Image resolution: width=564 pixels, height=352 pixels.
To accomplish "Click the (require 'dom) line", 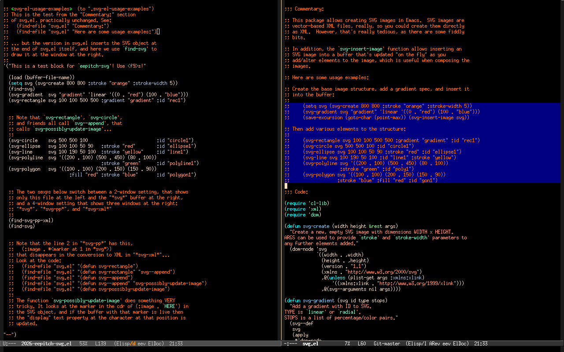I will pyautogui.click(x=303, y=215).
